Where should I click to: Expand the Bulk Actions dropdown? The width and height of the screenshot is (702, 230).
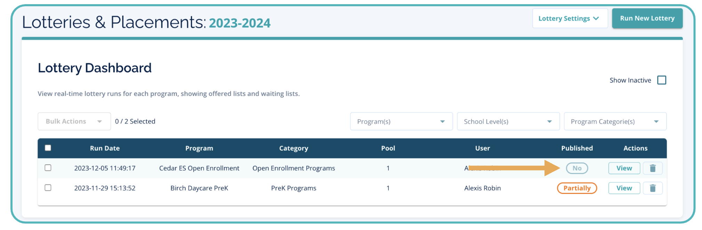click(x=74, y=121)
